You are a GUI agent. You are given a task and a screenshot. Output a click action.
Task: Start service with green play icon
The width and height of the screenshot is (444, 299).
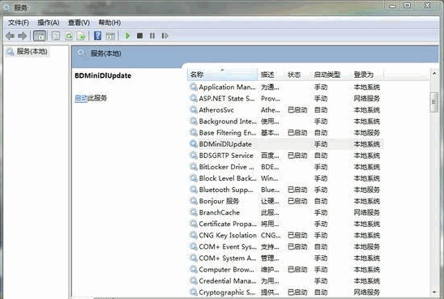(x=128, y=36)
